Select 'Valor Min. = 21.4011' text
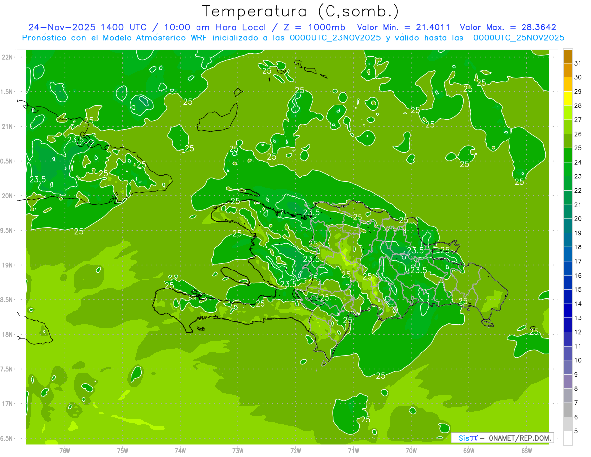591x457 pixels. click(x=403, y=27)
